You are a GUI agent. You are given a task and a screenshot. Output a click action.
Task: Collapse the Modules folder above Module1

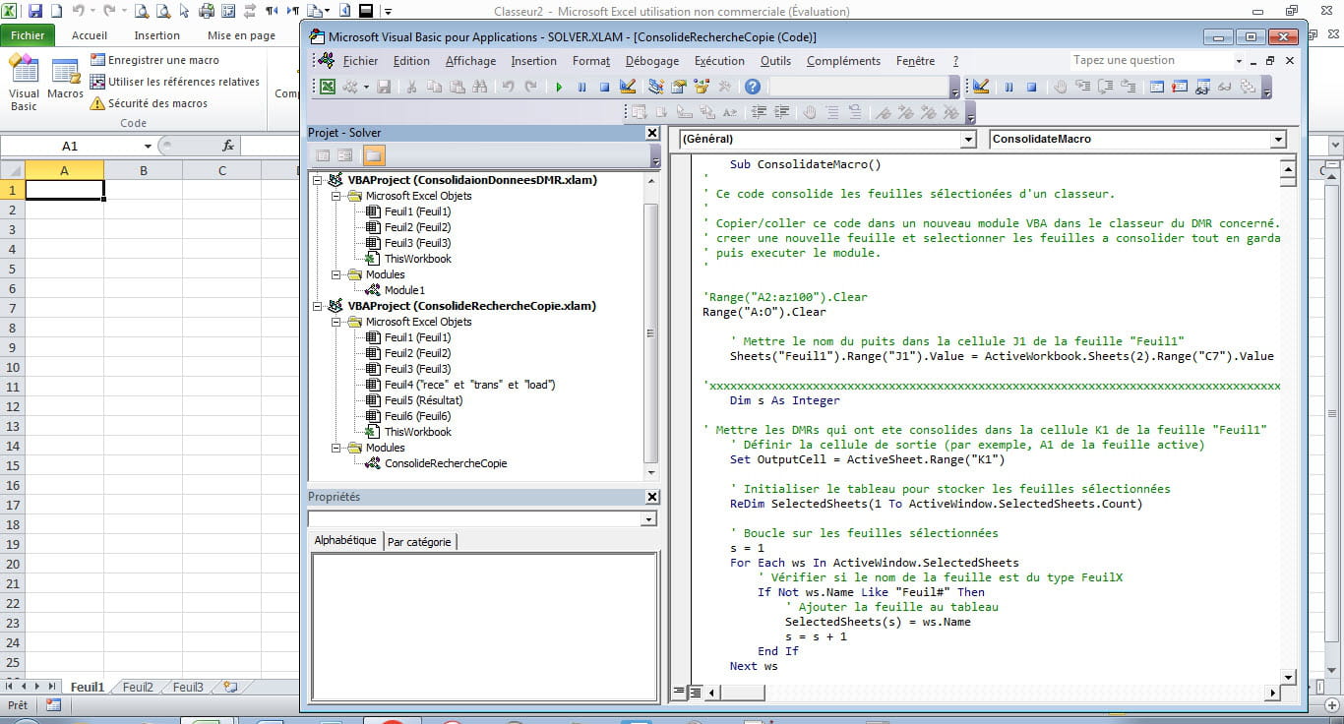coord(336,274)
